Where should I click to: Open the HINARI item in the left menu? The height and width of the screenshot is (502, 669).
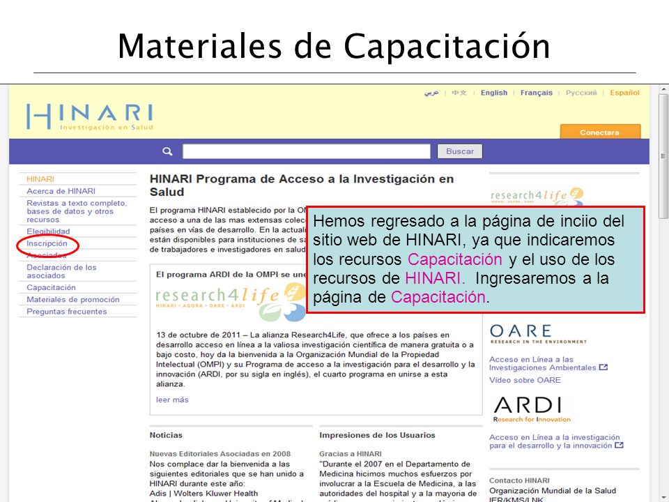tap(40, 179)
